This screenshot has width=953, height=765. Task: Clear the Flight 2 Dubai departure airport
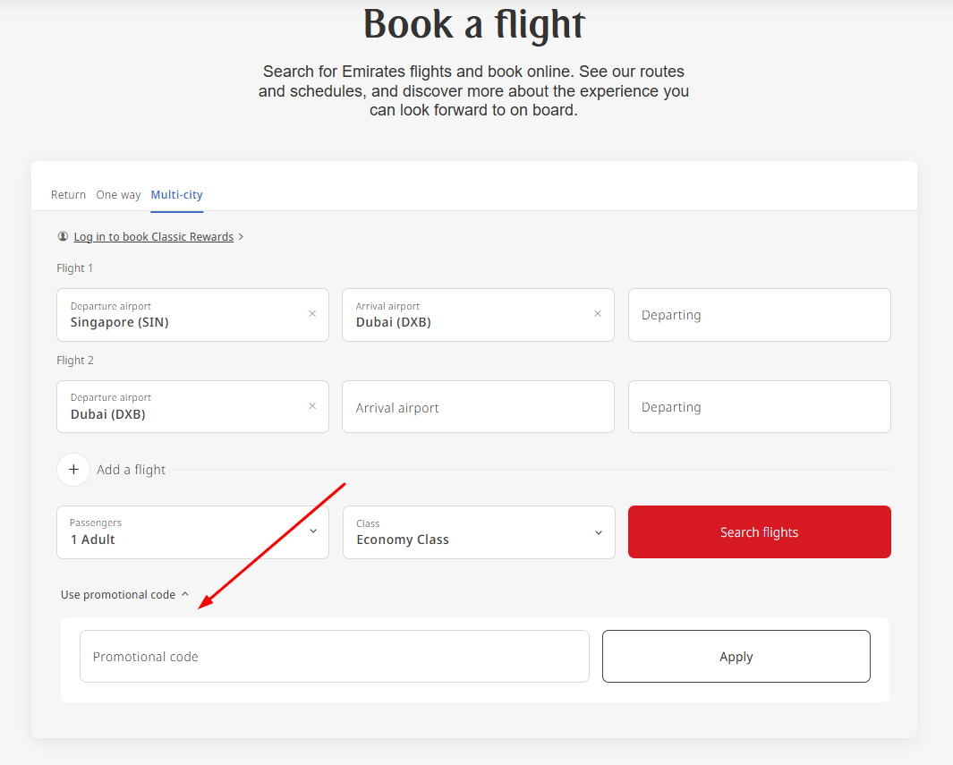pyautogui.click(x=312, y=406)
